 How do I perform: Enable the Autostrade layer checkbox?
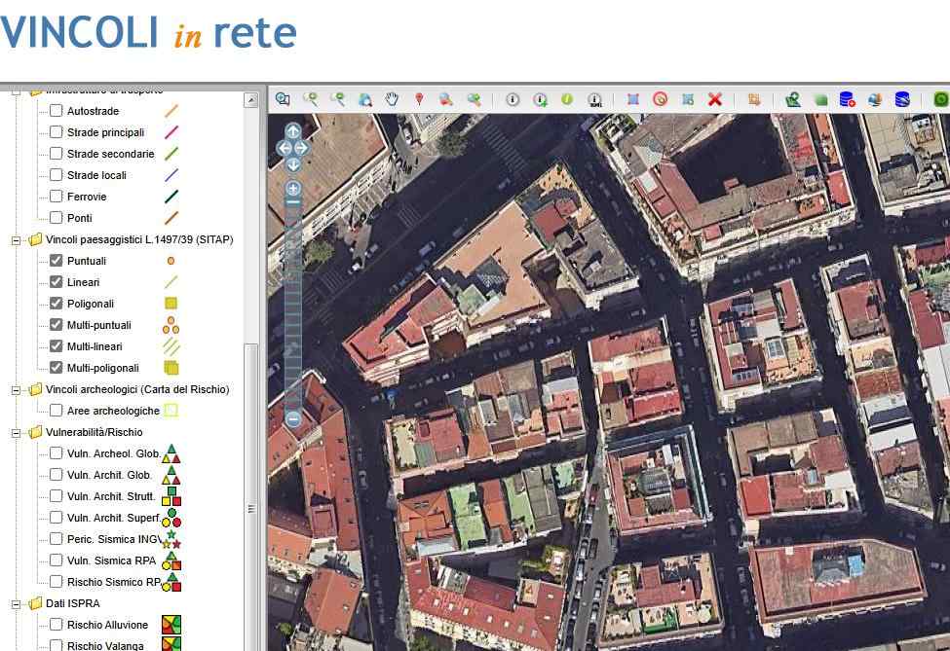[57, 111]
